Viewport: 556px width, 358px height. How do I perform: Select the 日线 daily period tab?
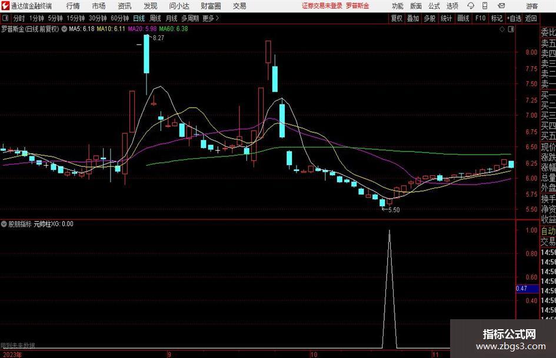(x=139, y=18)
